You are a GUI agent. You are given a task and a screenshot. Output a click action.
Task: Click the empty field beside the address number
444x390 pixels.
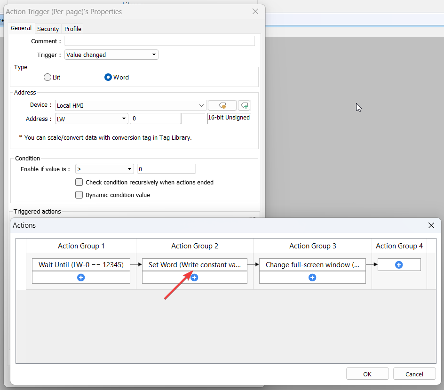click(194, 119)
